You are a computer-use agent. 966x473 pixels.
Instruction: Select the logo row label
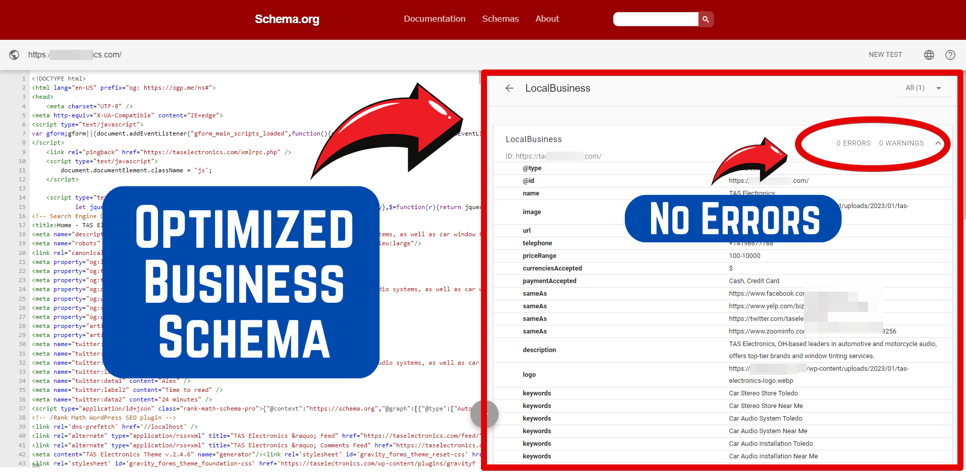(x=529, y=375)
